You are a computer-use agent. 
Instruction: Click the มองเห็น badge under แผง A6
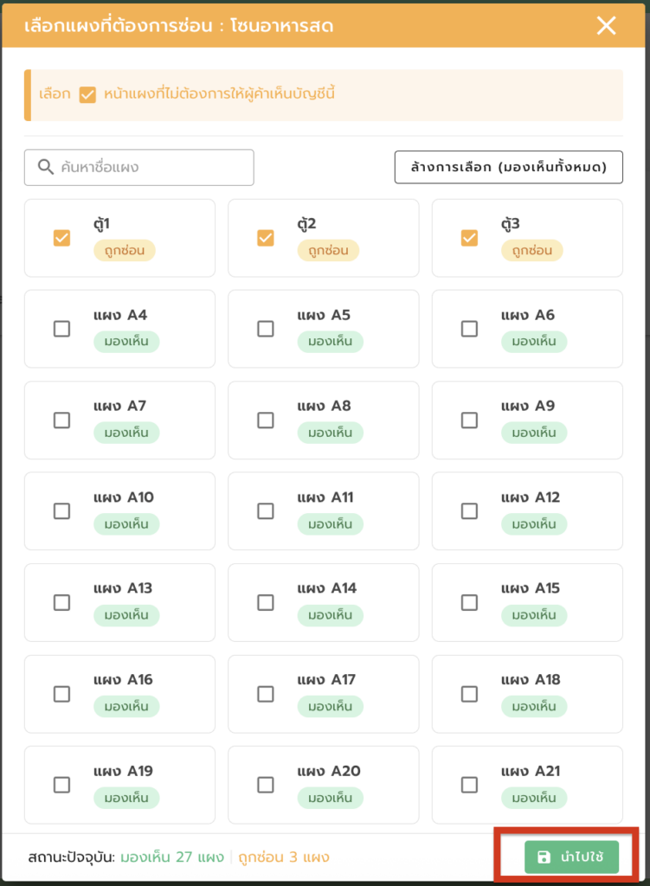point(533,342)
